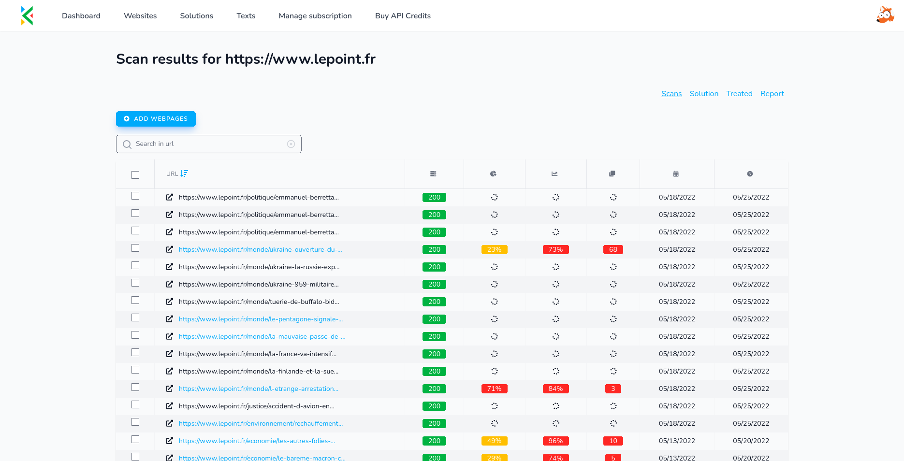The image size is (904, 461).
Task: Check the box for le-pentagone-signale row
Action: tap(135, 317)
